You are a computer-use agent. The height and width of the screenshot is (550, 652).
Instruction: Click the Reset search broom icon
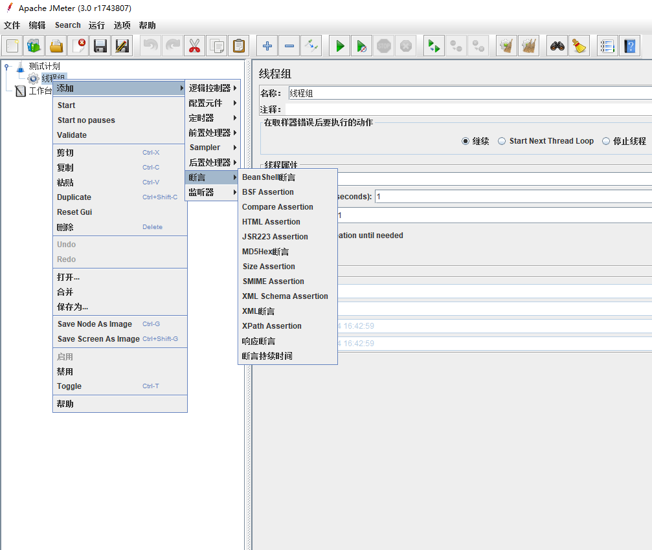579,46
